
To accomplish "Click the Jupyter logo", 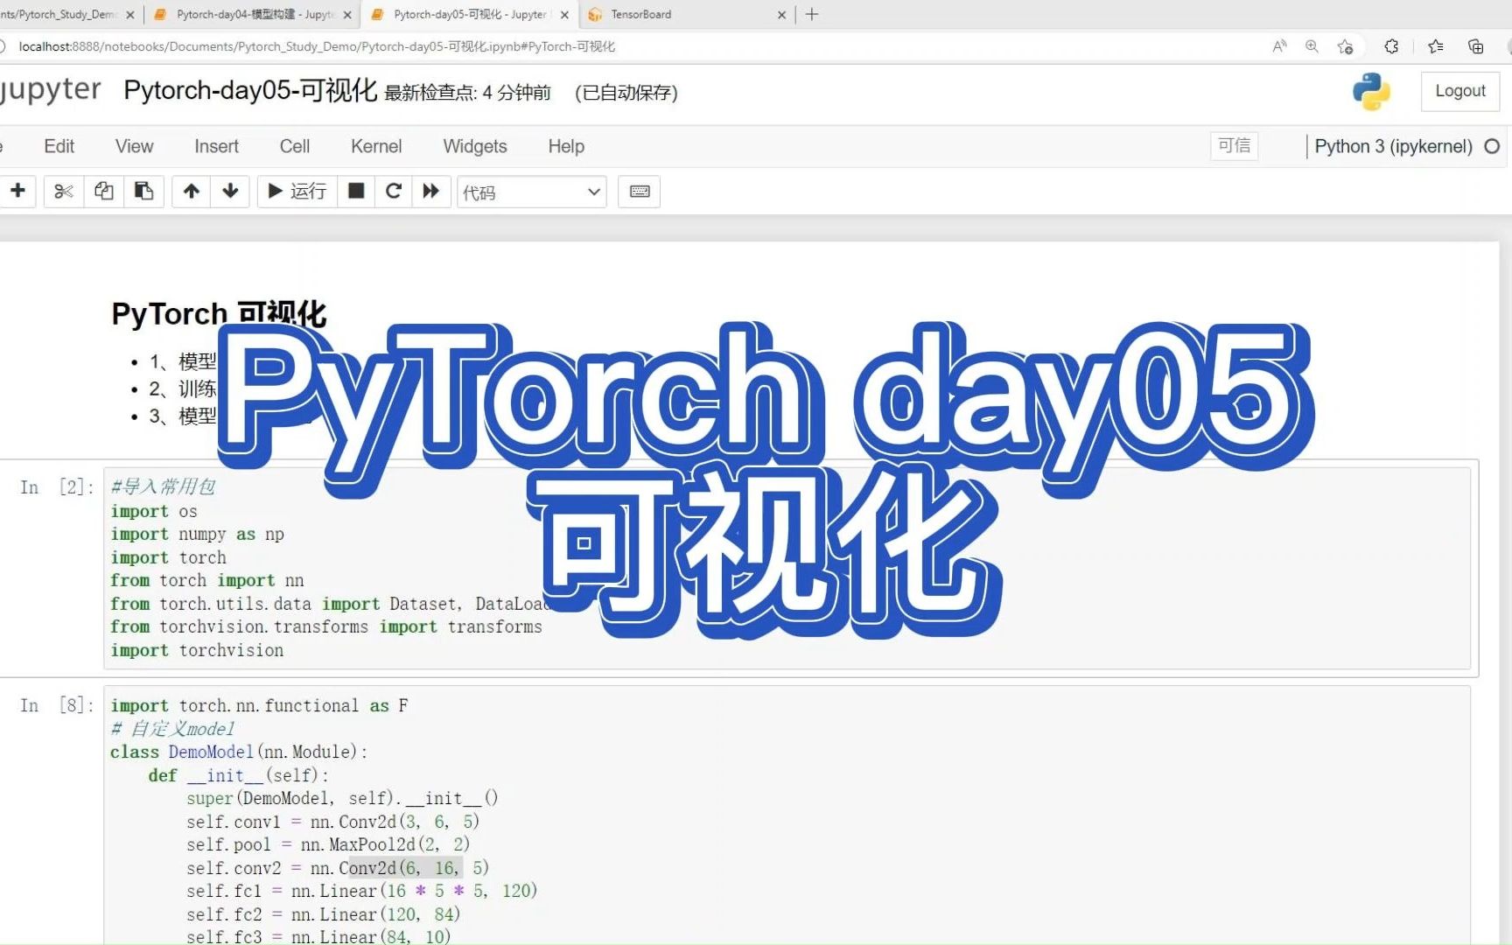I will pos(51,90).
